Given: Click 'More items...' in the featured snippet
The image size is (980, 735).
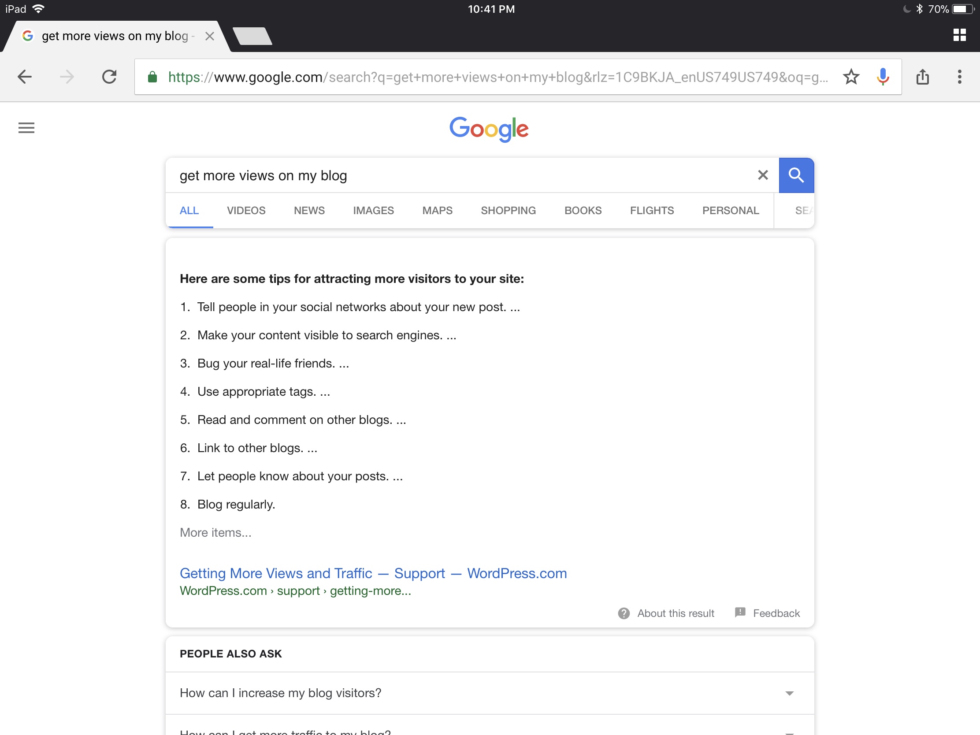Looking at the screenshot, I should (215, 533).
